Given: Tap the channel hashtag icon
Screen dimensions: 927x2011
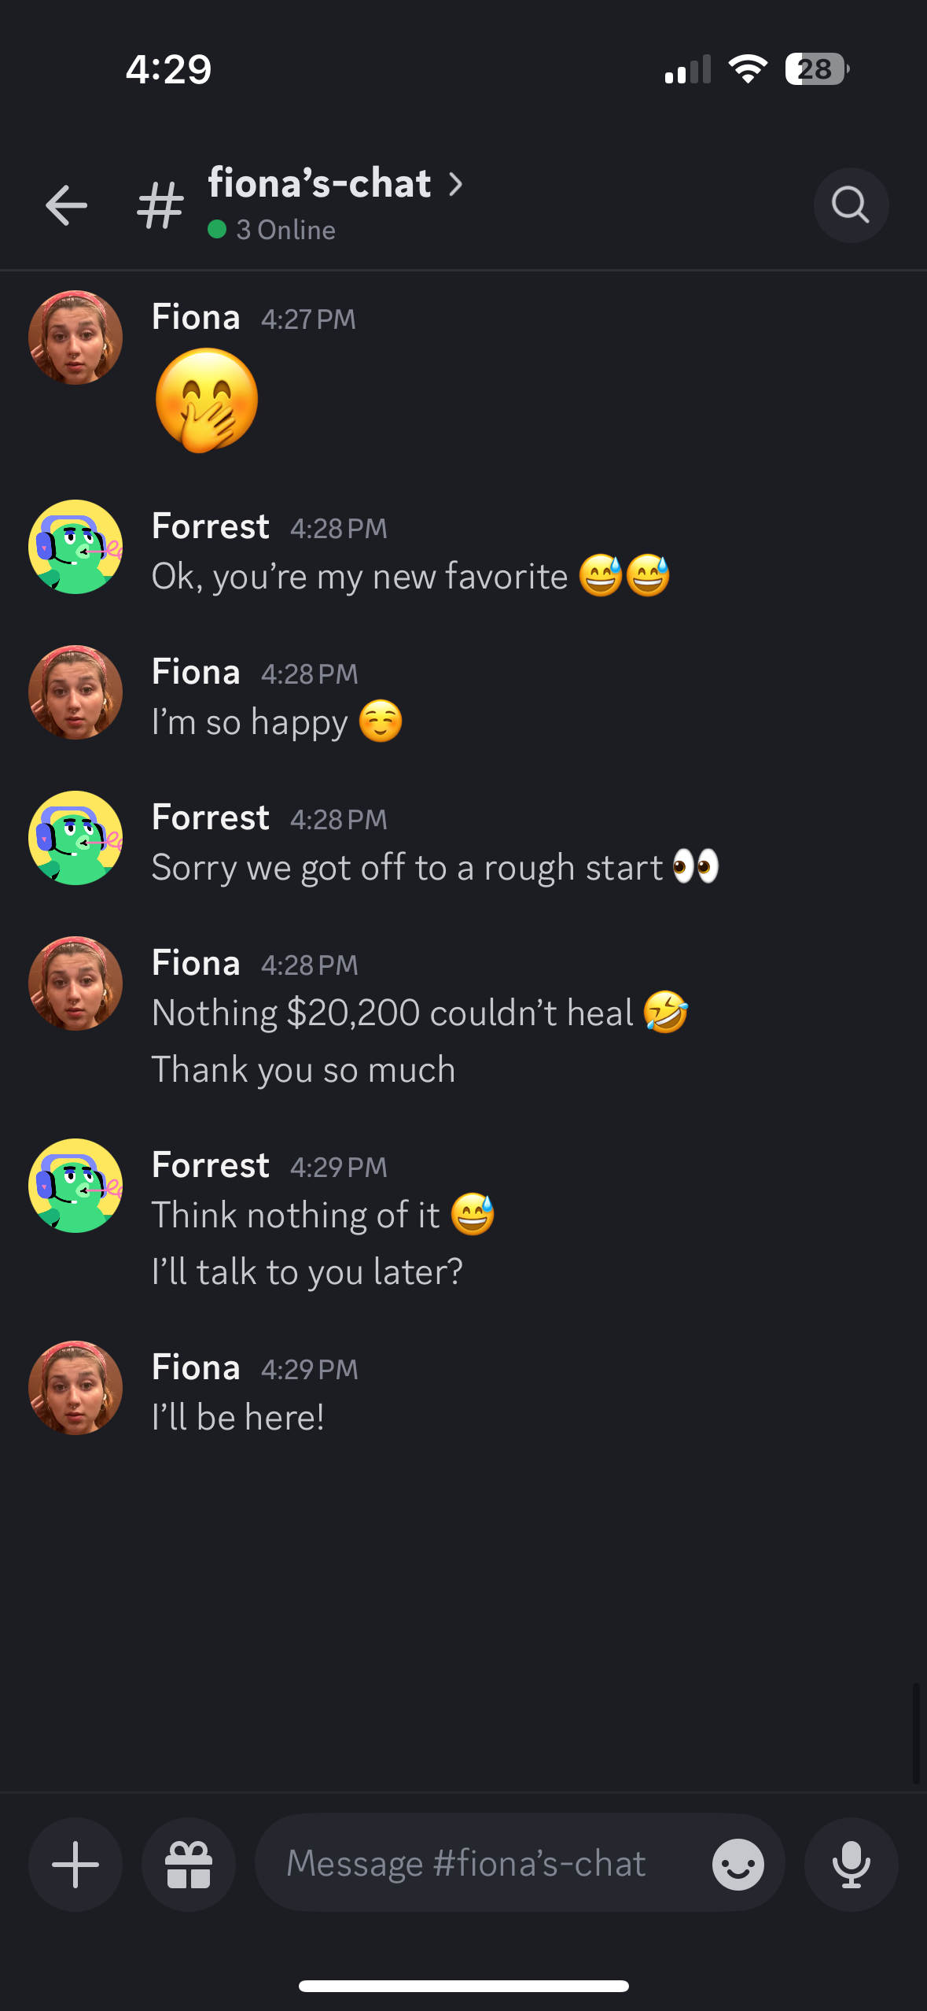Looking at the screenshot, I should (x=160, y=205).
